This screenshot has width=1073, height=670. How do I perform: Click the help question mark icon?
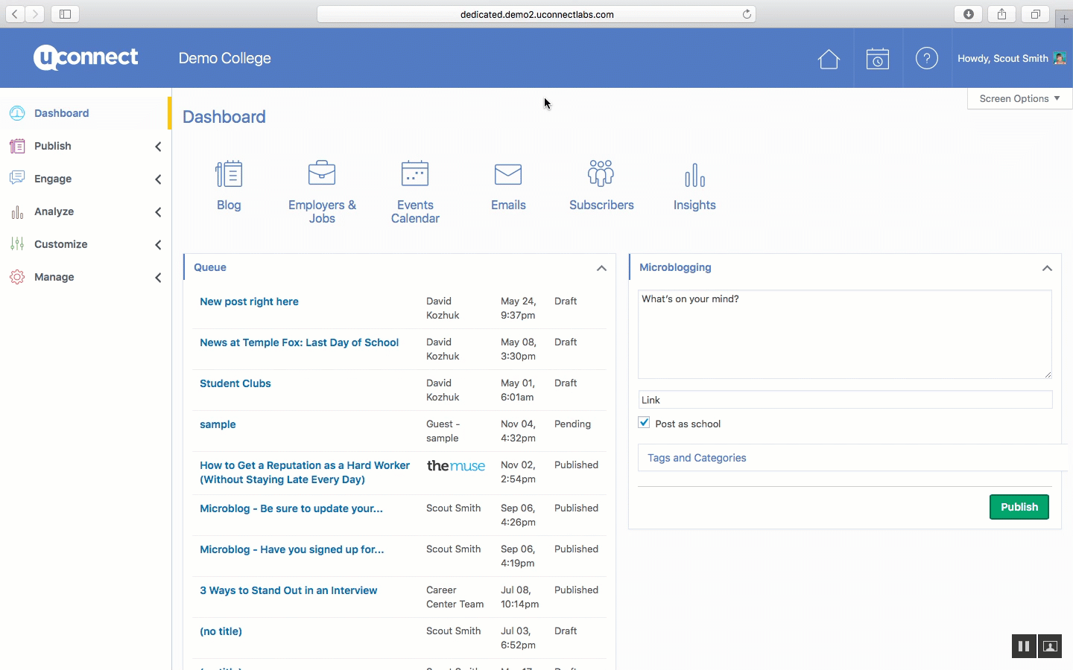tap(926, 58)
